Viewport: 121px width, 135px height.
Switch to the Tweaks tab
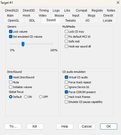tap(71, 21)
